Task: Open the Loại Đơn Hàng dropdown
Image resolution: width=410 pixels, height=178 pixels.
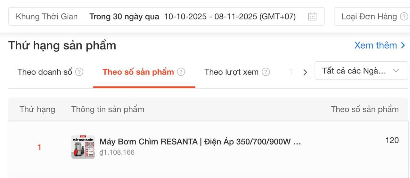Action: [x=369, y=17]
